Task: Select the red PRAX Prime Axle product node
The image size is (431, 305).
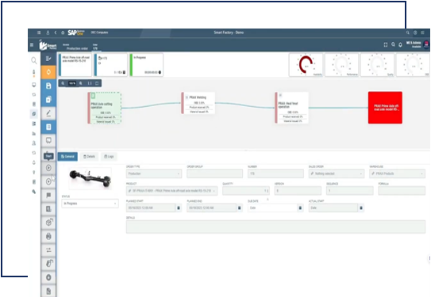Action: 385,108
